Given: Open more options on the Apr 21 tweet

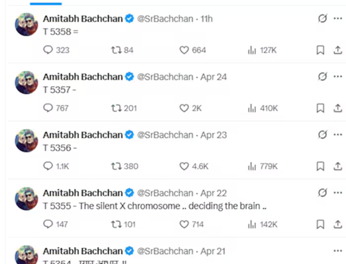Looking at the screenshot, I should 338,251.
